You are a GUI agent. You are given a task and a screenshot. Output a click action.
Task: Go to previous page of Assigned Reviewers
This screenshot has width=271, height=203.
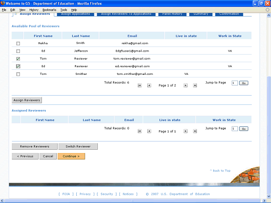[x=149, y=131]
